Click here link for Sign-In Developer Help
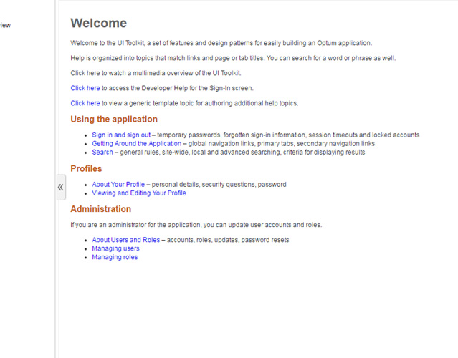Image resolution: width=458 pixels, height=358 pixels. 85,88
